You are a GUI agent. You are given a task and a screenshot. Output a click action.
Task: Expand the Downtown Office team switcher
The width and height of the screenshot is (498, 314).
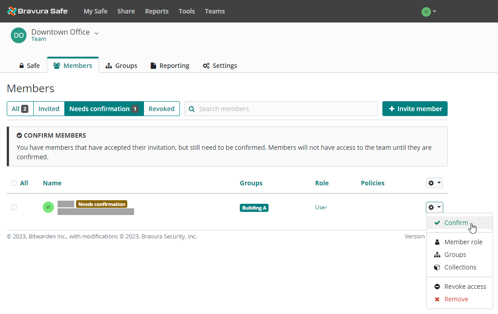tap(96, 32)
